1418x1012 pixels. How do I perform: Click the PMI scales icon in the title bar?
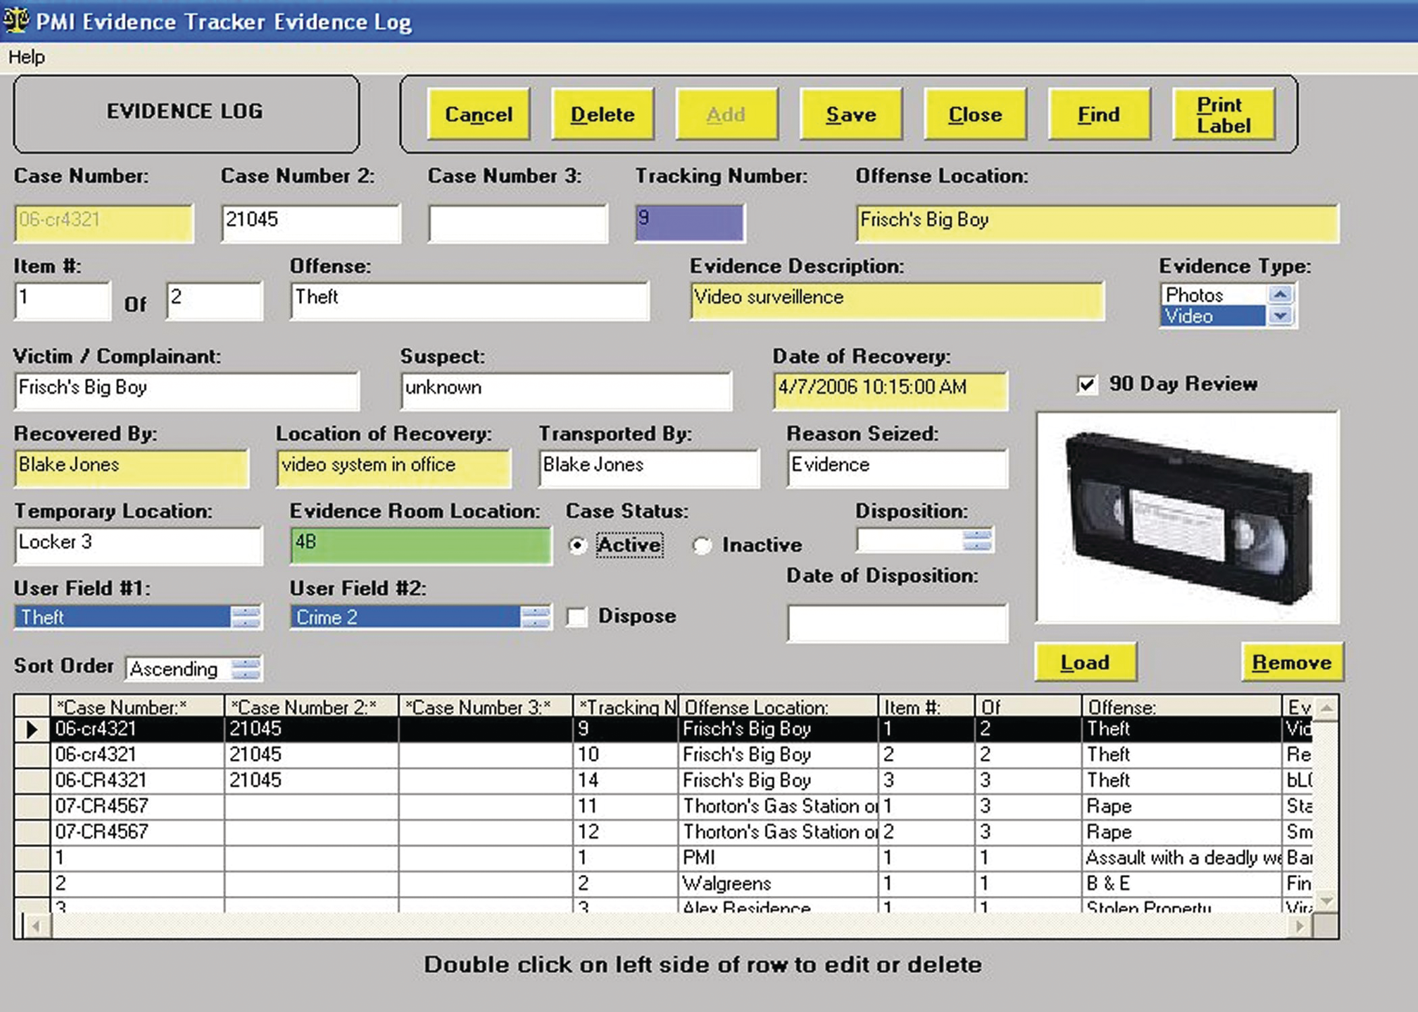point(15,20)
